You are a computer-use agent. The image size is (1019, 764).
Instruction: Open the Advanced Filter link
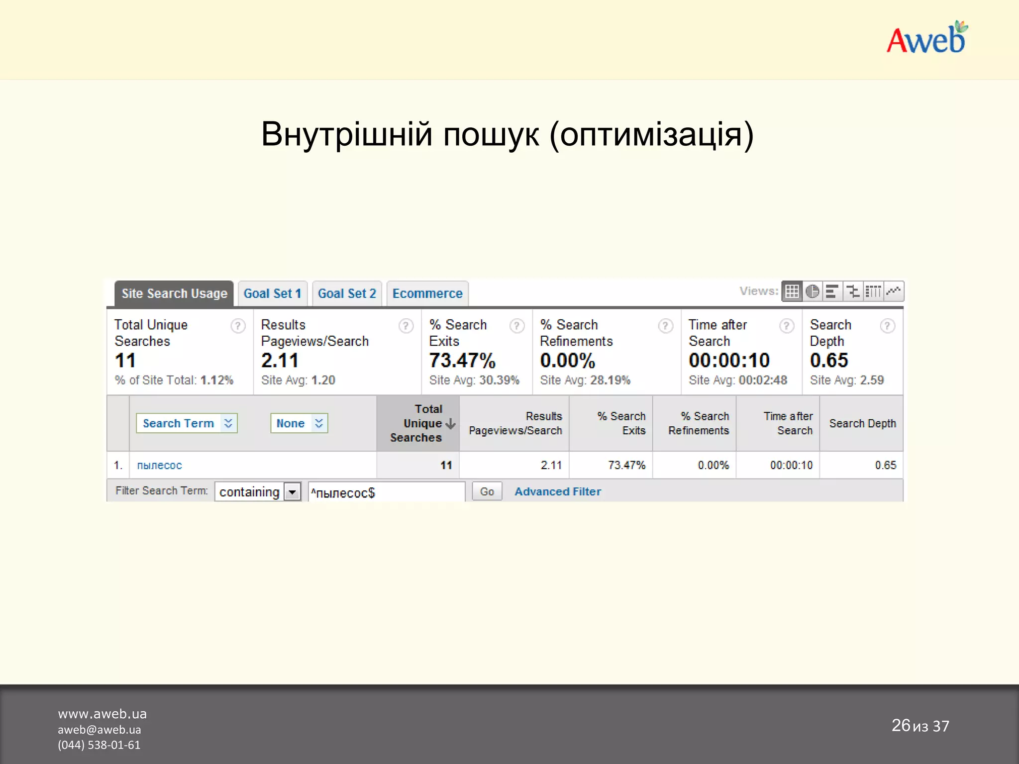click(558, 491)
